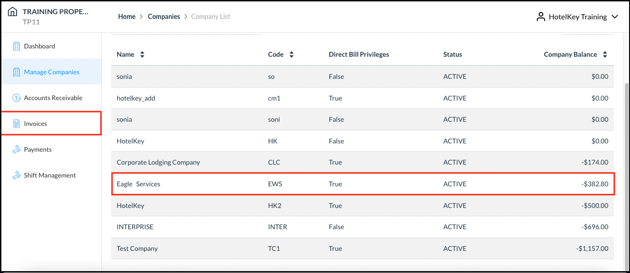Click the home icon beside Training Property
The image size is (630, 273).
point(12,12)
